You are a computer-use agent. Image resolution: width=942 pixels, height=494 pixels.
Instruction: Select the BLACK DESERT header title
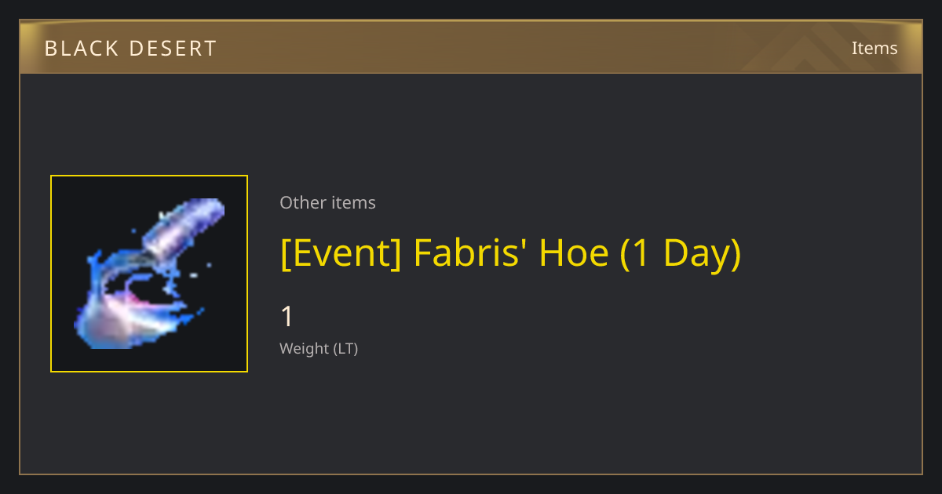coord(130,49)
